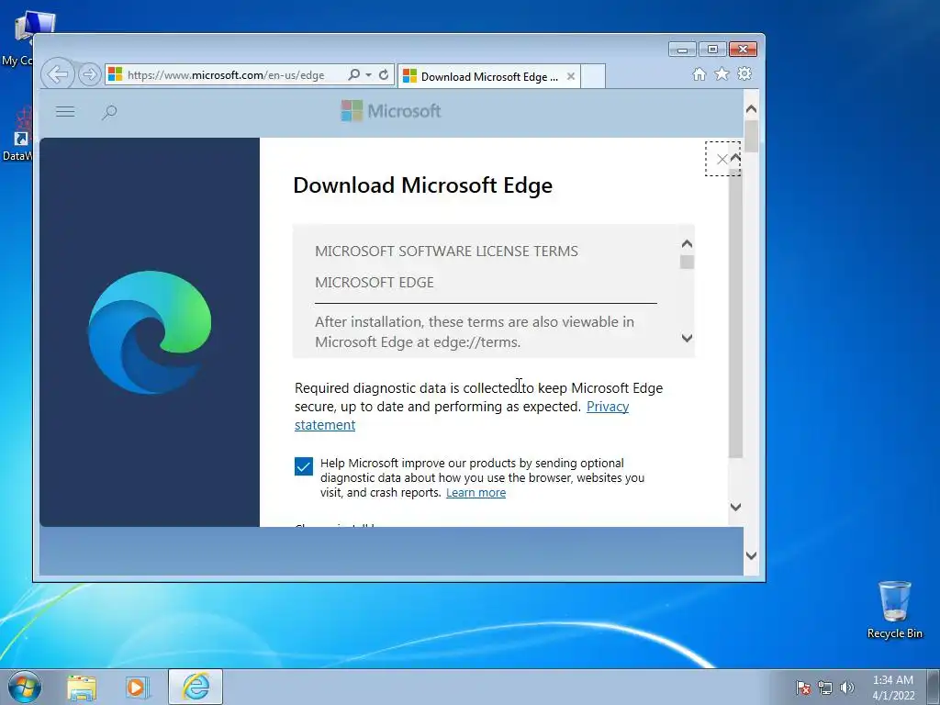Open Action Center flag tray icon
Viewport: 940px width, 705px height.
coord(803,688)
